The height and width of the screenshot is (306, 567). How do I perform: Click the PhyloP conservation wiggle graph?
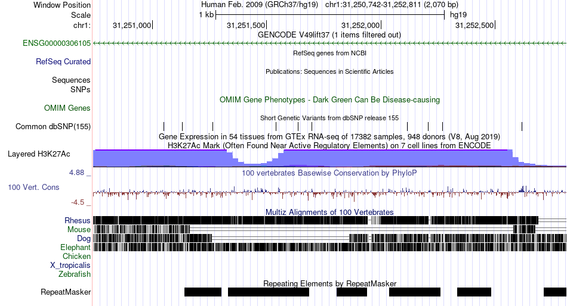[329, 192]
